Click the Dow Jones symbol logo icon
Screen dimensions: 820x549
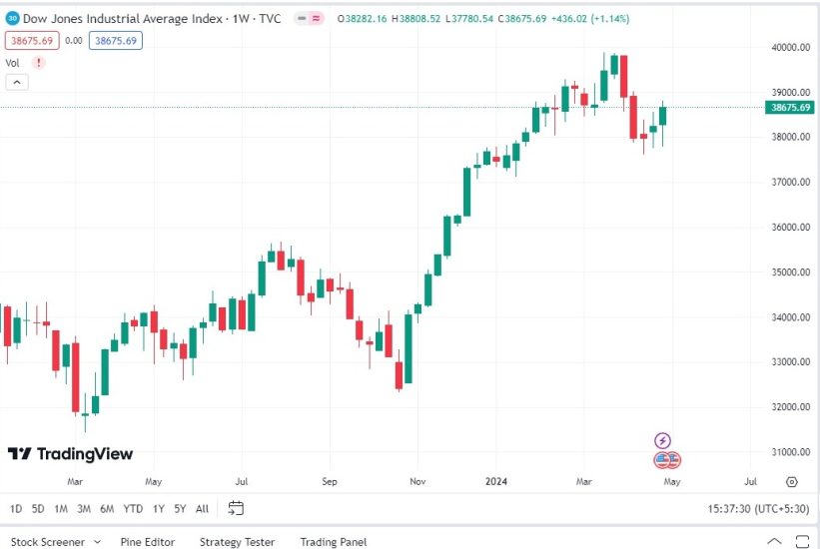[x=13, y=18]
